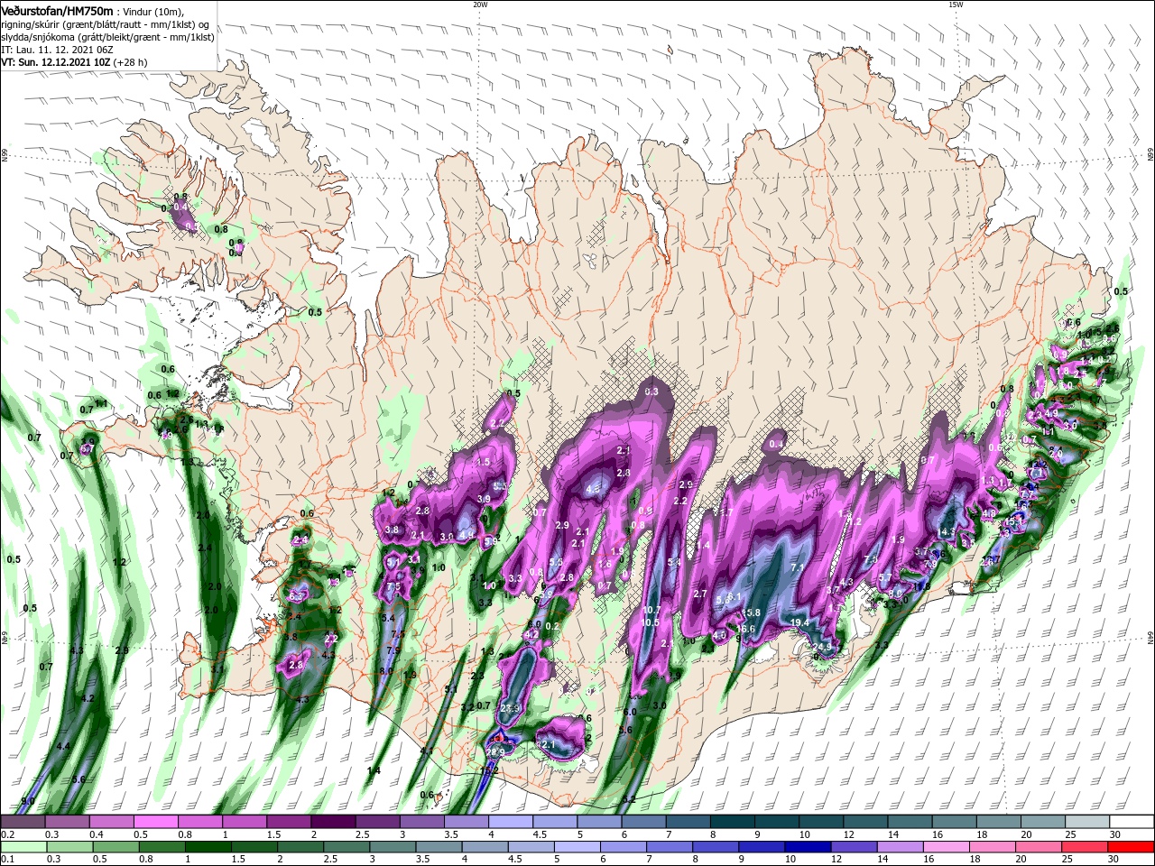Image resolution: width=1155 pixels, height=866 pixels.
Task: Pick the pink snow-scale swatch above 0.5
Action: pyautogui.click(x=155, y=821)
